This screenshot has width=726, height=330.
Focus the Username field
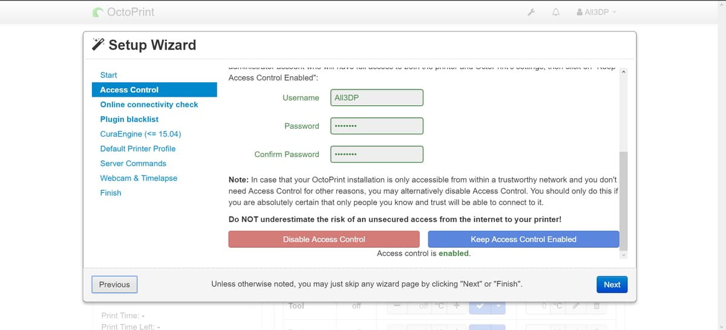pos(377,97)
